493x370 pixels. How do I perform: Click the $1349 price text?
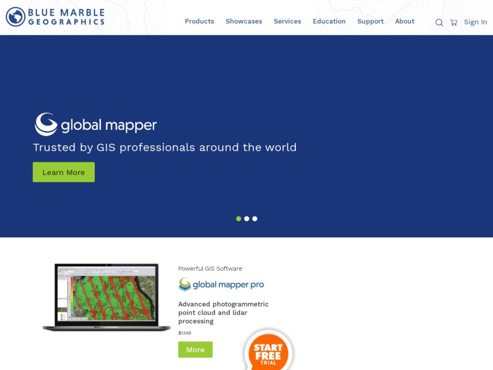[184, 333]
